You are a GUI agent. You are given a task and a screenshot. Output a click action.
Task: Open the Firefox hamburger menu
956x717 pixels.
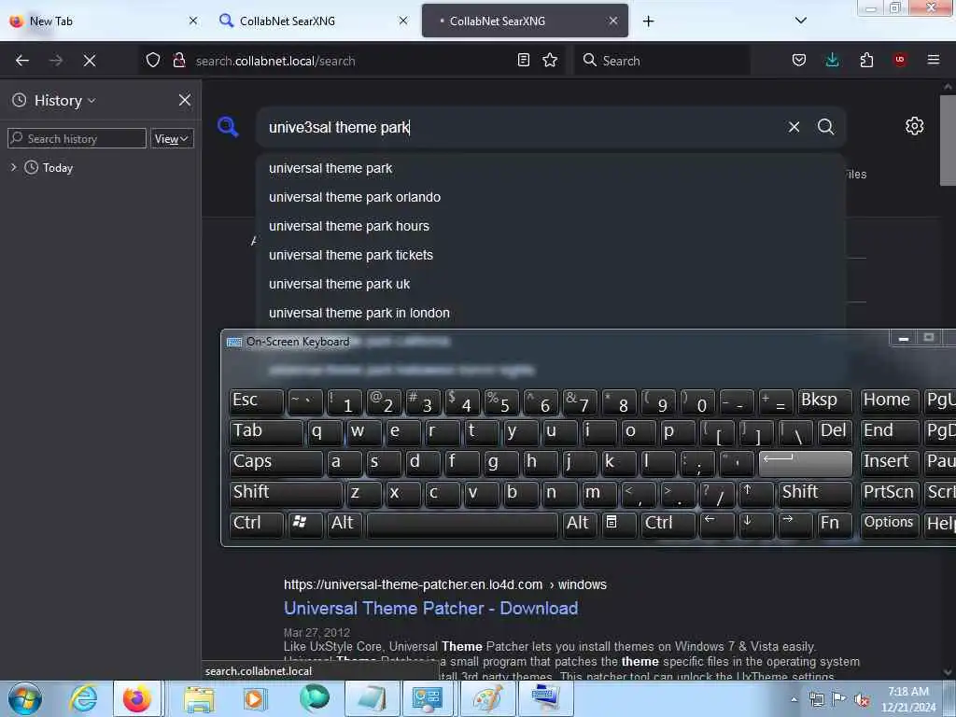[x=934, y=60]
